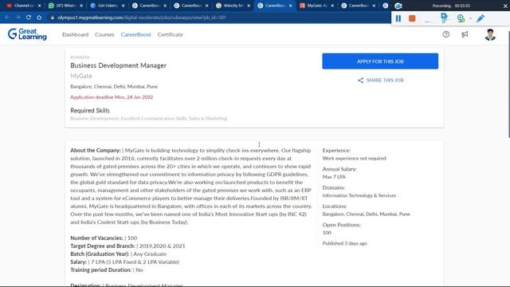Click the Apply For This Job button
The image size is (510, 287).
coord(380,61)
